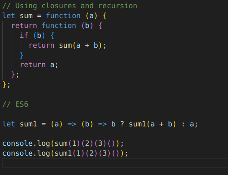Click the "if (b) {" line
Viewport: 228px width, 175px height.
pos(37,36)
